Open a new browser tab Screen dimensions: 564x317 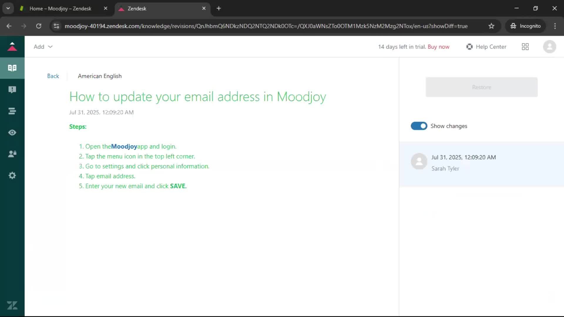219,9
